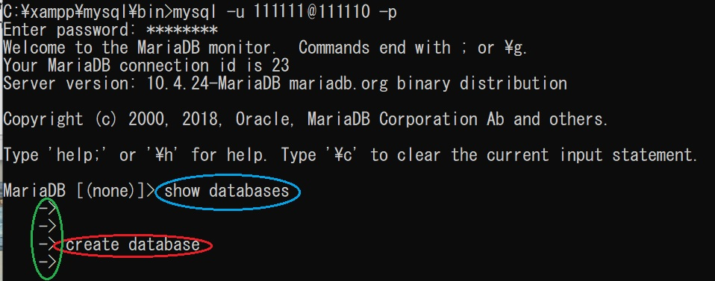Screen dimensions: 715x281
Task: Click the '-p' flag in the mysql command
Action: [x=387, y=13]
